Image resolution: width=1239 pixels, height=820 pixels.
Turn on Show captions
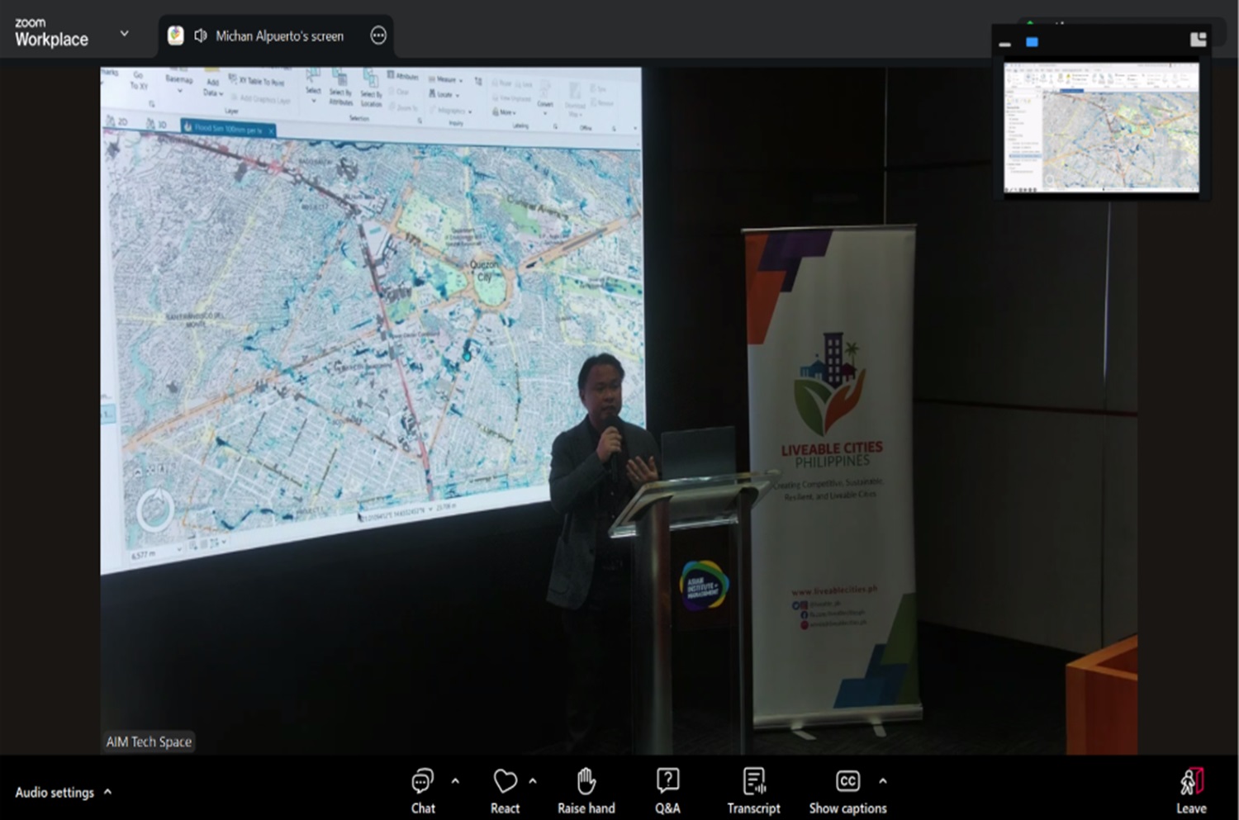[847, 790]
